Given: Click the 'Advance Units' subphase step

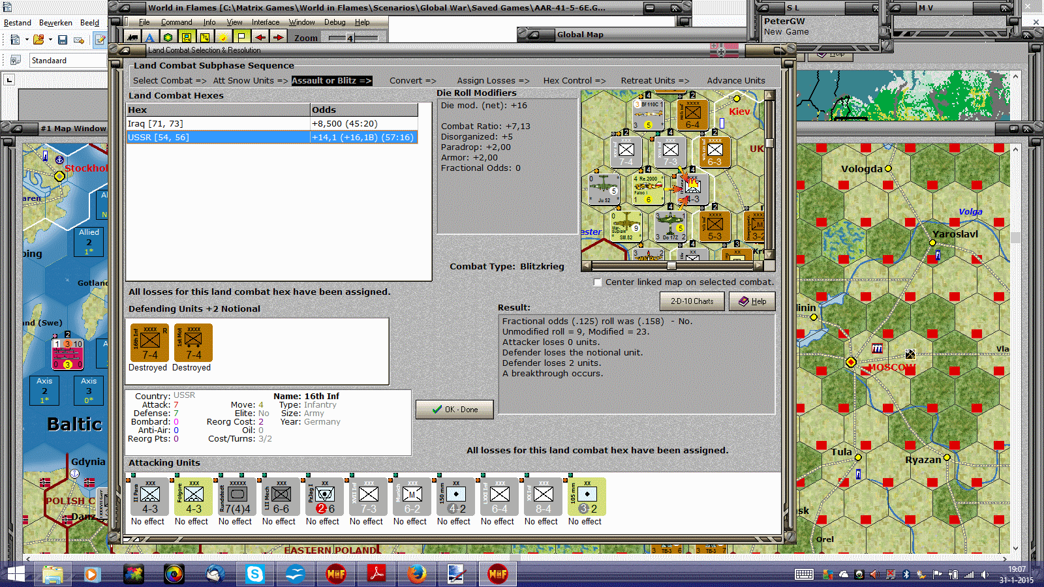Looking at the screenshot, I should point(736,81).
